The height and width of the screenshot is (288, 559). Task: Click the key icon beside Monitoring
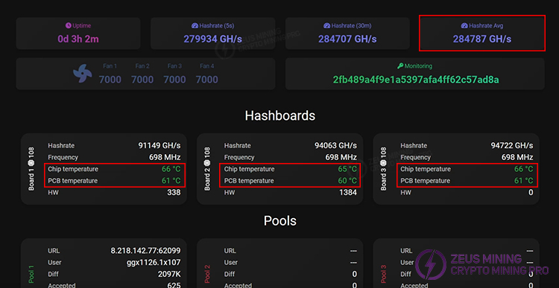pos(400,65)
